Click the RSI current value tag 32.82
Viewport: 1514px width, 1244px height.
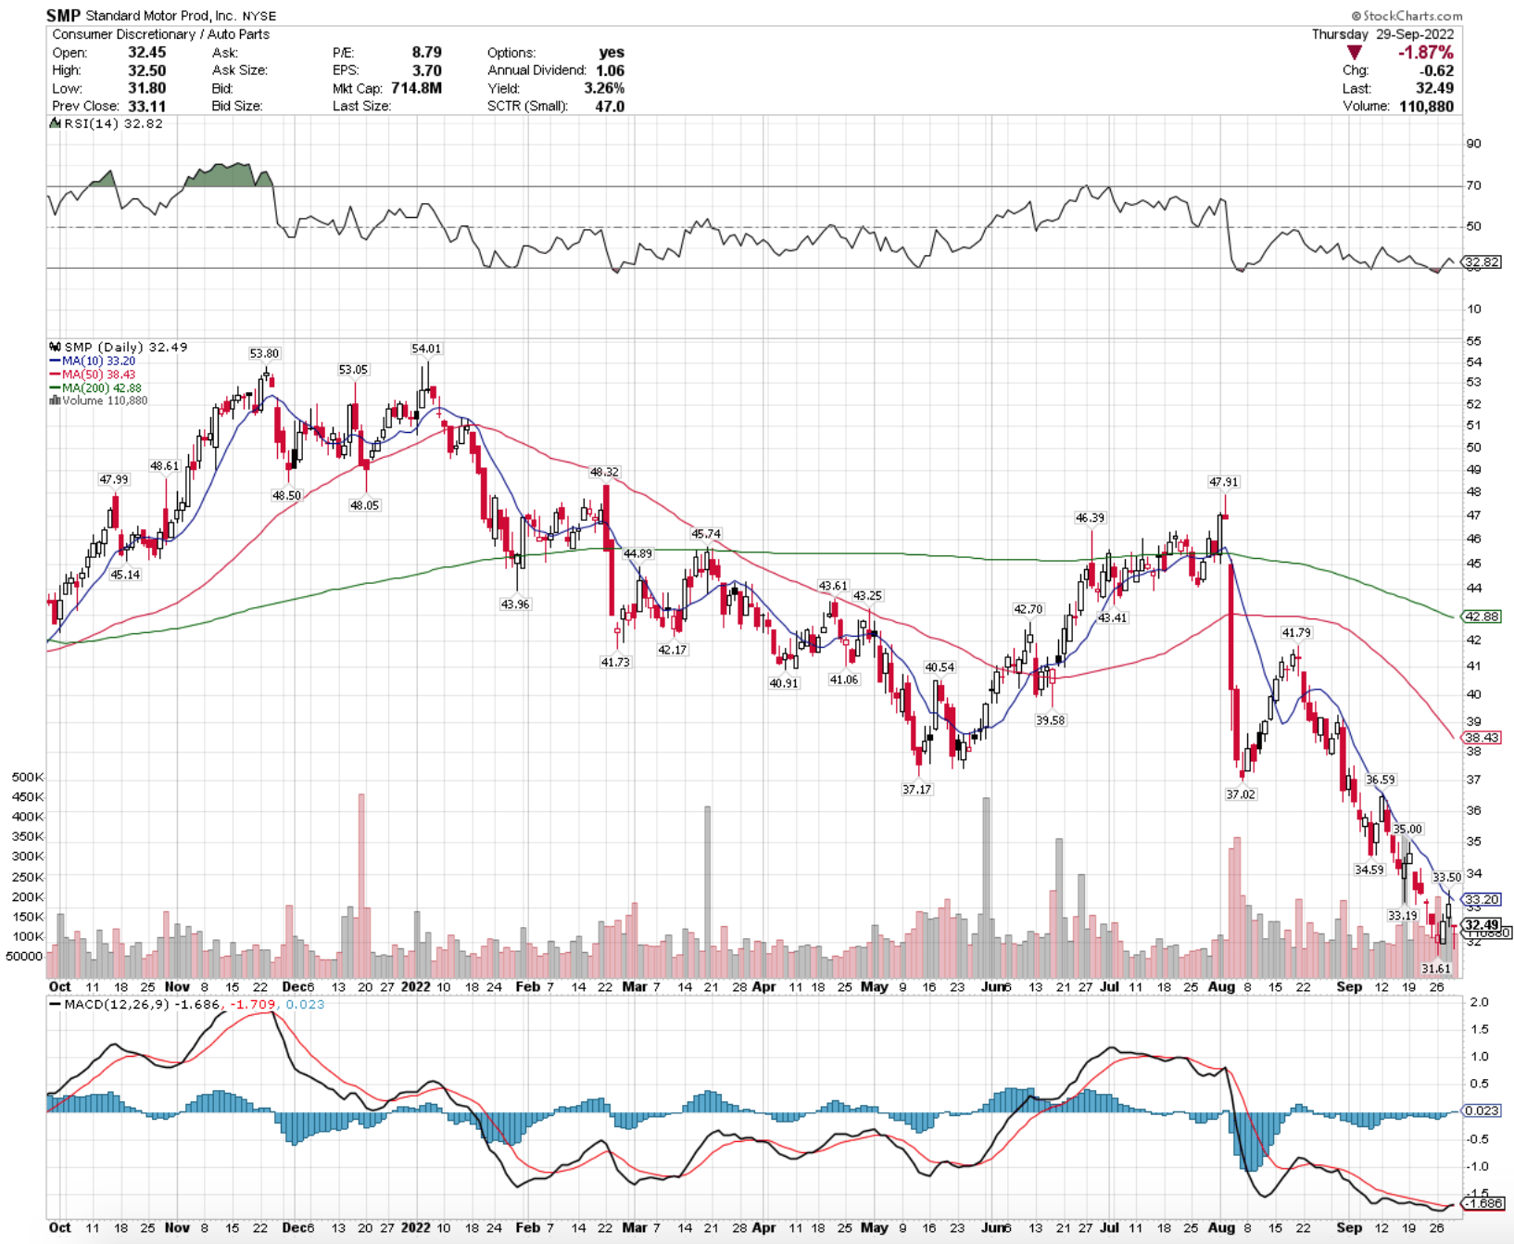coord(1482,262)
